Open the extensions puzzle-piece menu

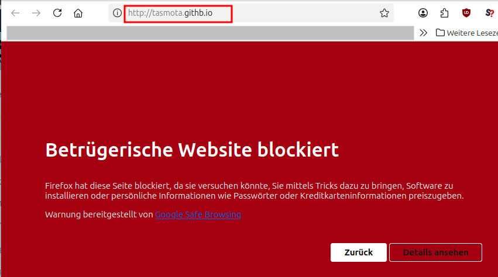445,13
